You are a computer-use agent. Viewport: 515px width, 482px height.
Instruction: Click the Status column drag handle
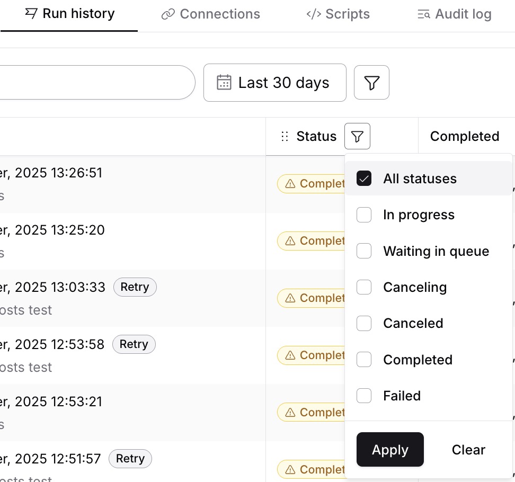pos(285,136)
